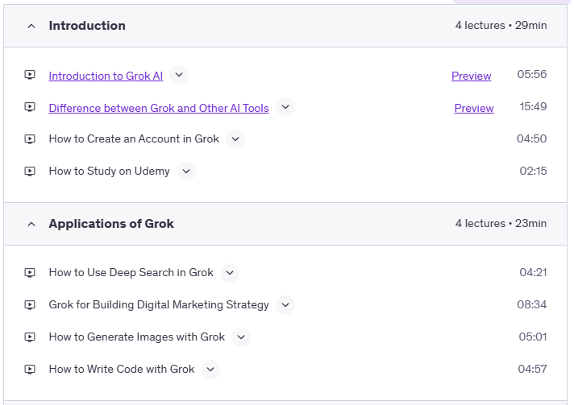Click Preview for Introduction to Grok AI
Image resolution: width=574 pixels, height=405 pixels.
pyautogui.click(x=471, y=76)
